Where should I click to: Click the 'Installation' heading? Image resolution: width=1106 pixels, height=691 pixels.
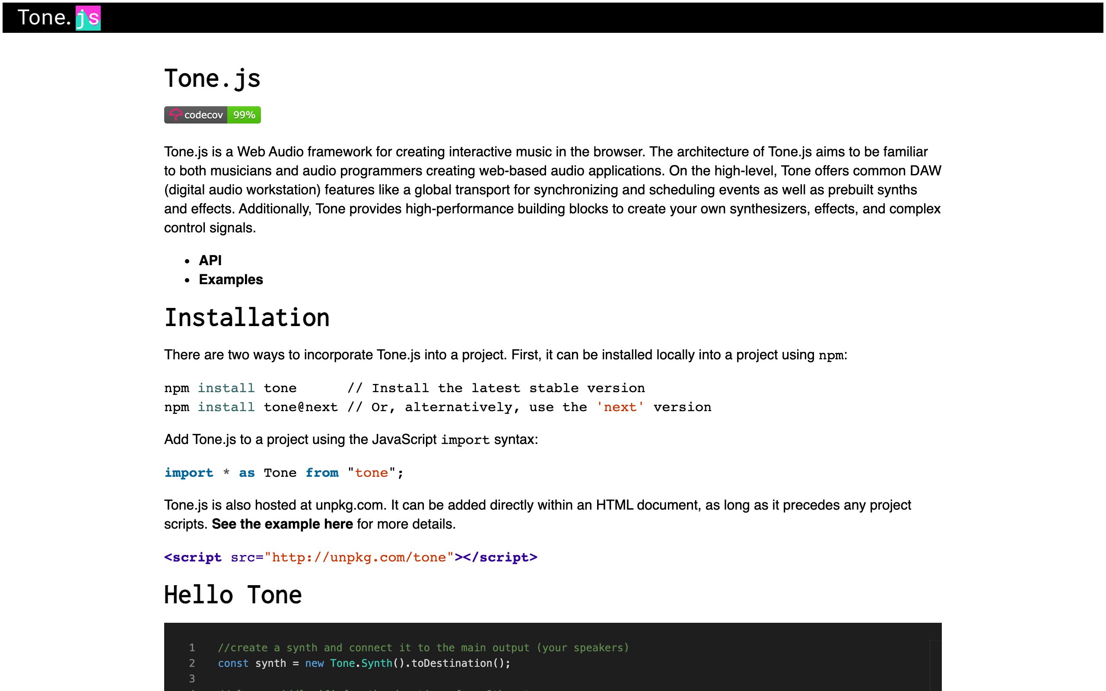(247, 317)
